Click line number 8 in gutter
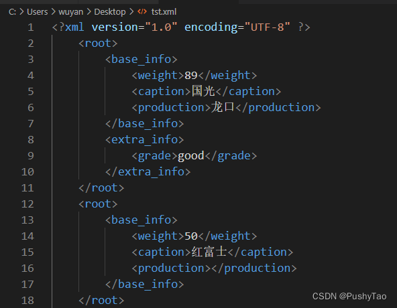This screenshot has width=397, height=308. pos(31,139)
